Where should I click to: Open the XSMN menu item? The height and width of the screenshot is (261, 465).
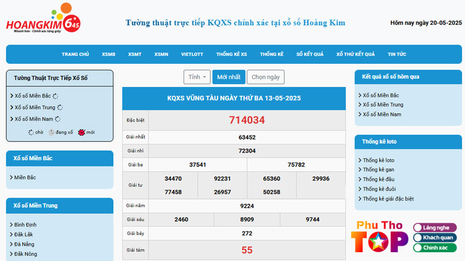(161, 55)
